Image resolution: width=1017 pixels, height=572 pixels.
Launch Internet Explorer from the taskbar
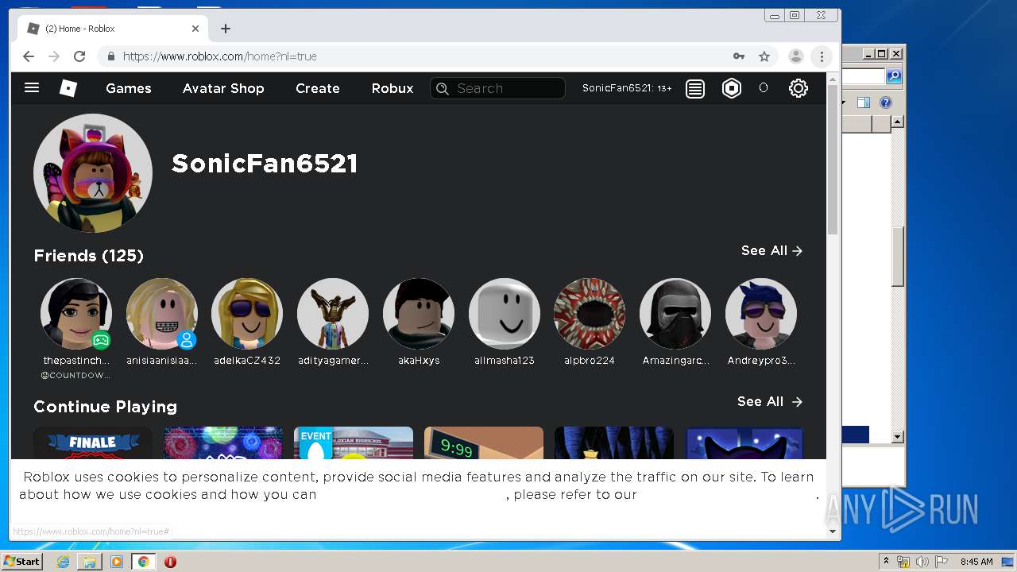tap(63, 562)
